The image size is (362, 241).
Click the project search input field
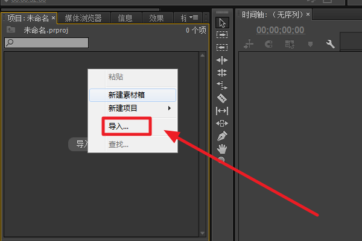(46, 43)
